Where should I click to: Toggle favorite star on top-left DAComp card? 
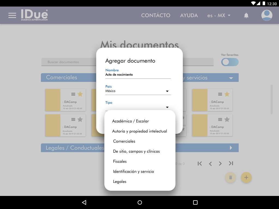80,94
